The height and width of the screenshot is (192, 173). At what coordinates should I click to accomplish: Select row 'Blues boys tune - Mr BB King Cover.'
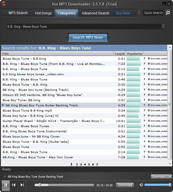click(84, 136)
